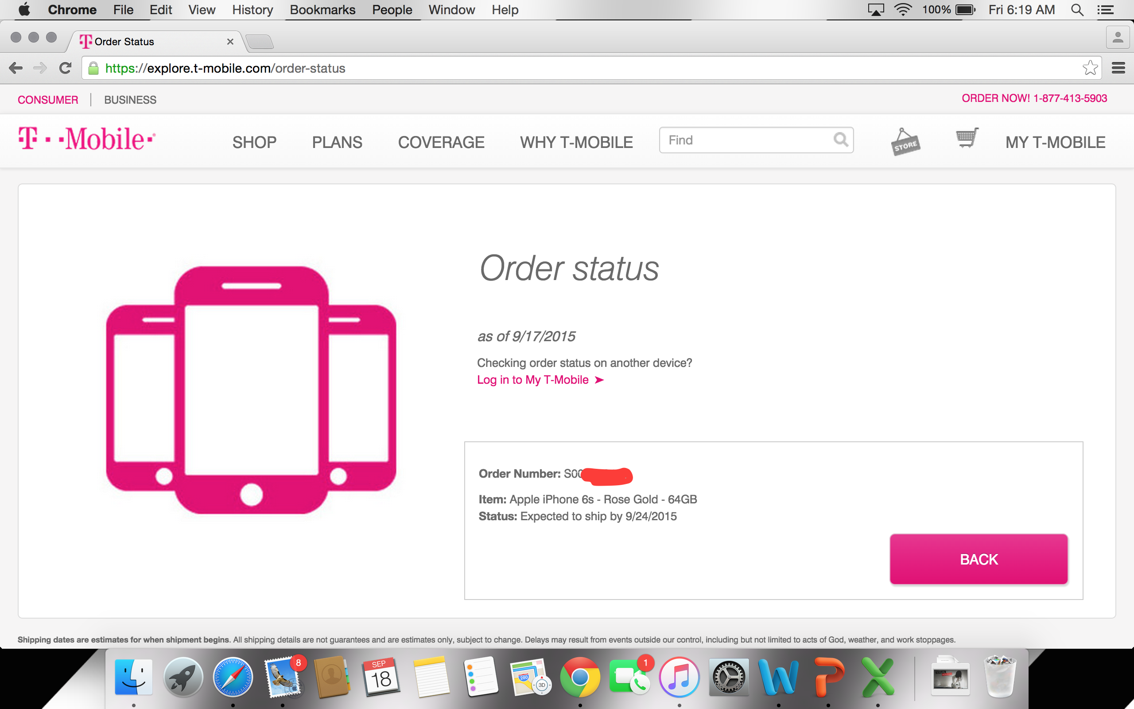This screenshot has width=1134, height=709.
Task: Click the Chrome profile avatar button
Action: (x=1118, y=37)
